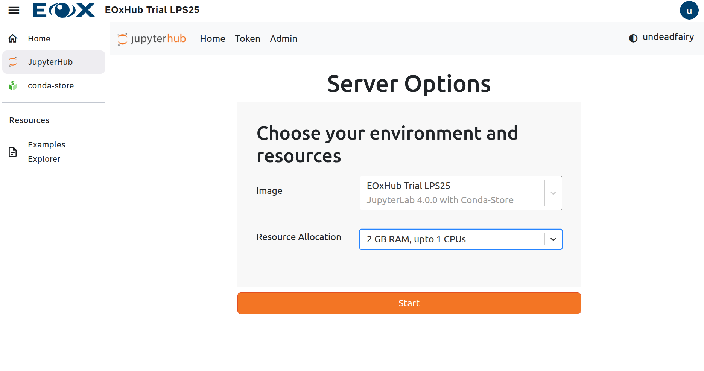This screenshot has height=371, width=704.
Task: Select the EOxHub Trial LPS25 image box
Action: tap(452, 193)
